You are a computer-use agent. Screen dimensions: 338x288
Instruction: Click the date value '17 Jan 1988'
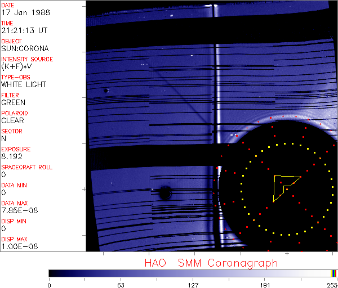click(25, 12)
